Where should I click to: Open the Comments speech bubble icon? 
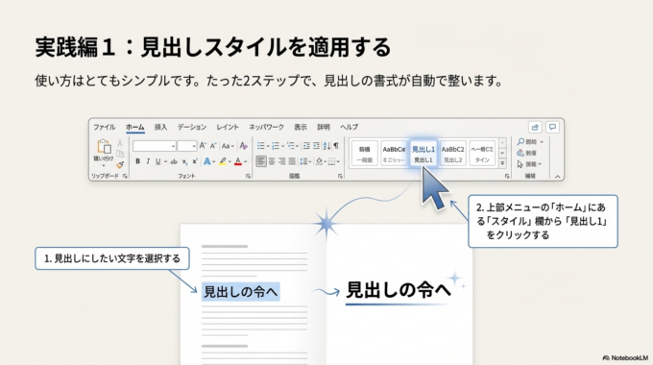click(x=552, y=127)
